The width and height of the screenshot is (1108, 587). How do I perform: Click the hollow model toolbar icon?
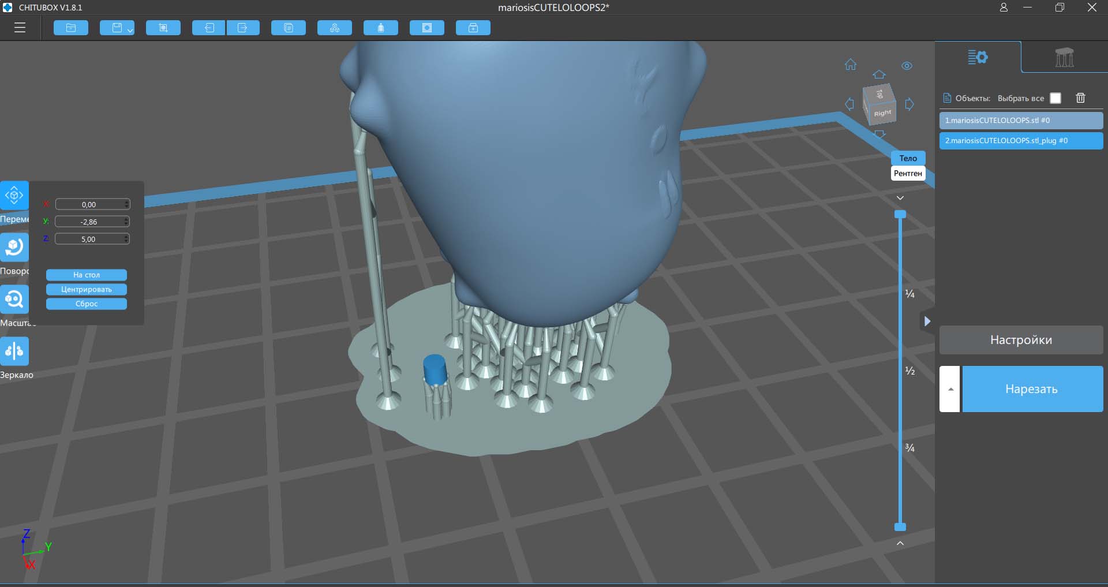click(427, 28)
